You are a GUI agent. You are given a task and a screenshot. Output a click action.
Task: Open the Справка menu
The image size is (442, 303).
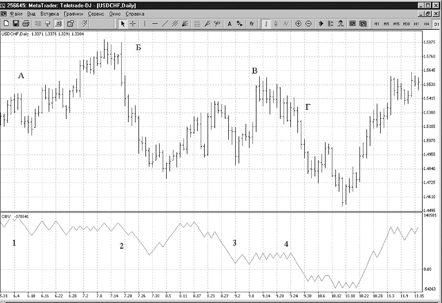[x=135, y=14]
